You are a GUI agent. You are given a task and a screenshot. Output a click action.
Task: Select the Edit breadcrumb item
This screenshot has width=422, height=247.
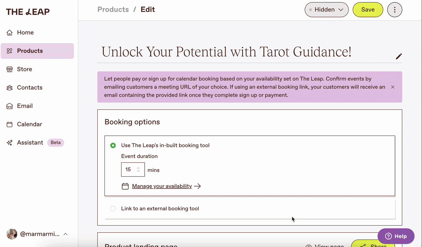coord(148,9)
